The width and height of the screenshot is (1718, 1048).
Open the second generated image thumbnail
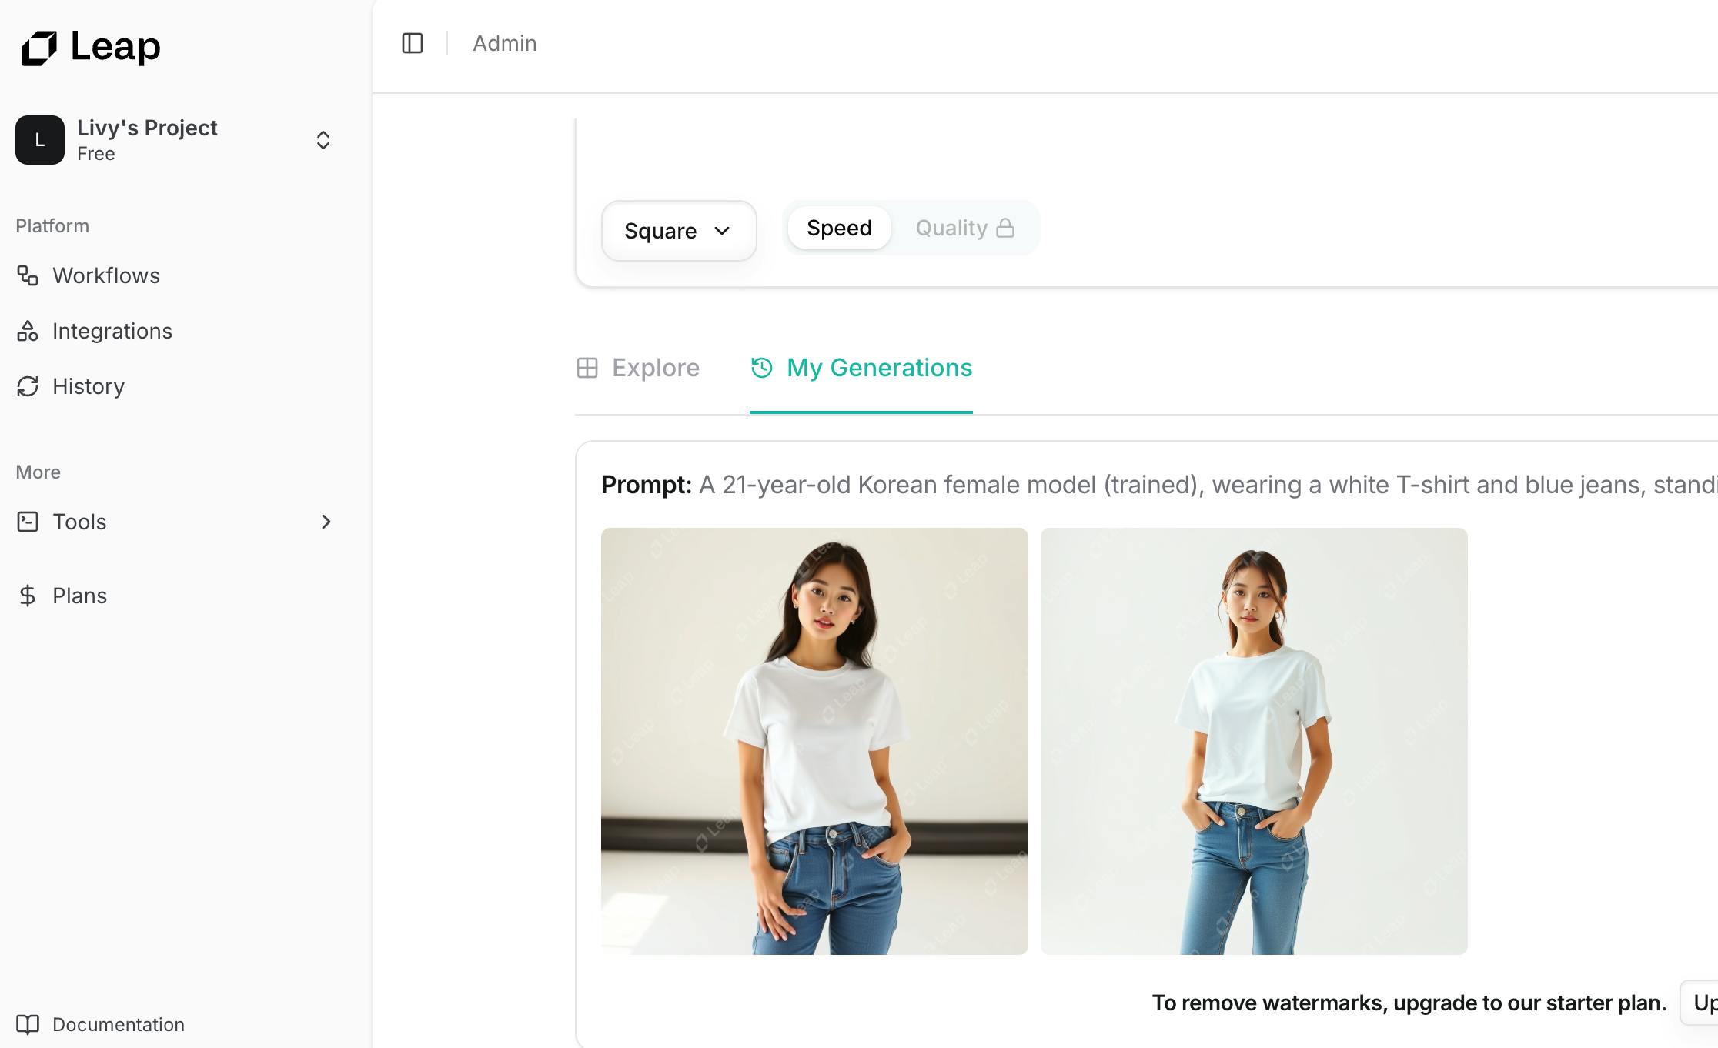point(1254,741)
